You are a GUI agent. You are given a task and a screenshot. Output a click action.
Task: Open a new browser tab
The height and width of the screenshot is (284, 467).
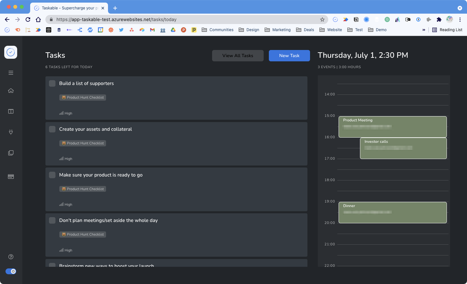115,8
